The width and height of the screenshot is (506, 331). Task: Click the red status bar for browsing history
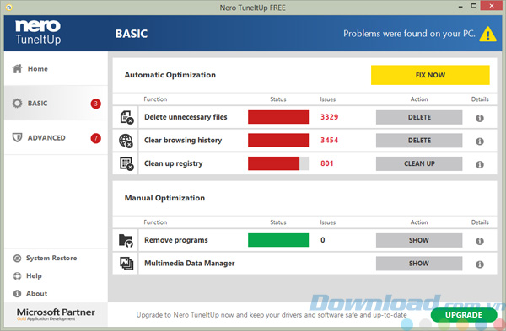[x=278, y=141]
